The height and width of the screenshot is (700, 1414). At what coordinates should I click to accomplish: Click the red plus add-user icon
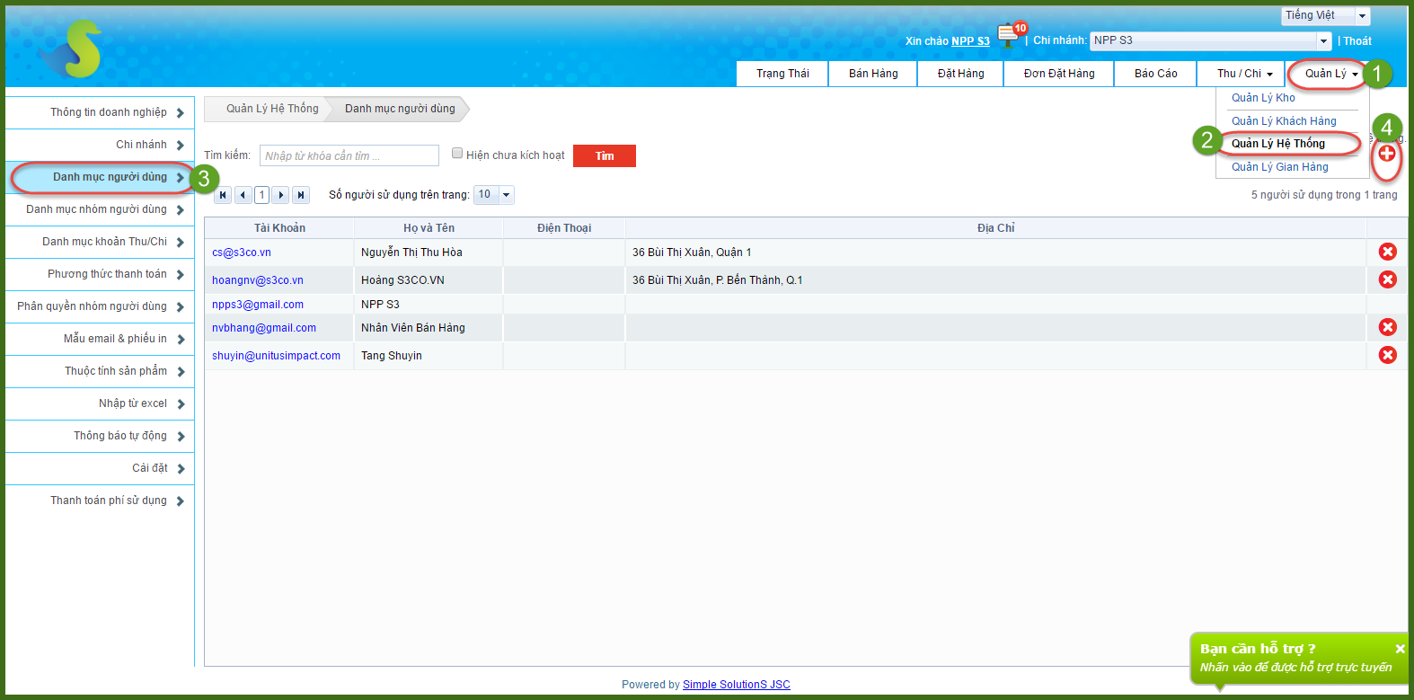1387,154
